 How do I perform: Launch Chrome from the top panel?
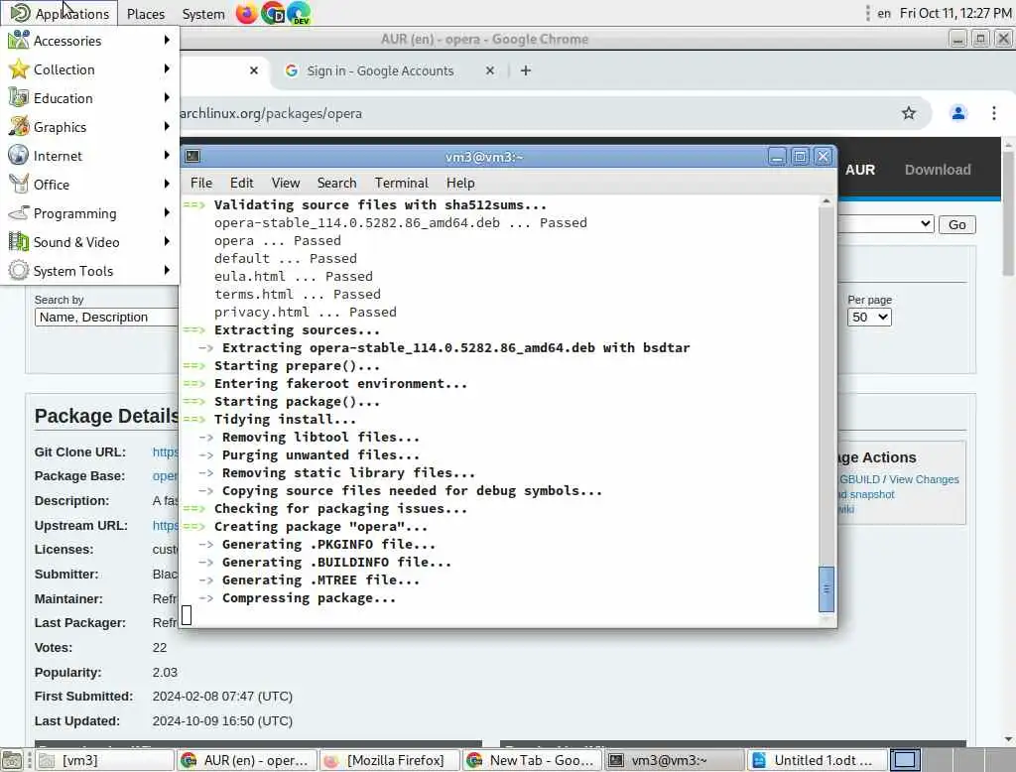click(273, 13)
